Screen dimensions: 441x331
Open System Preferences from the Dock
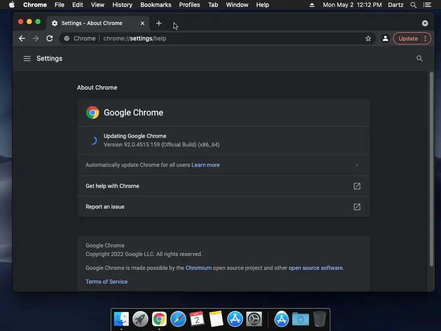(254, 319)
